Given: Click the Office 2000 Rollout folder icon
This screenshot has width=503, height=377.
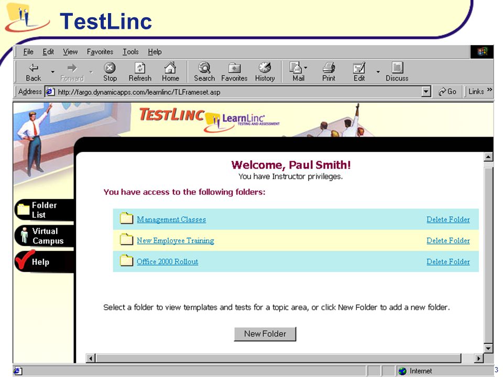Looking at the screenshot, I should 126,261.
